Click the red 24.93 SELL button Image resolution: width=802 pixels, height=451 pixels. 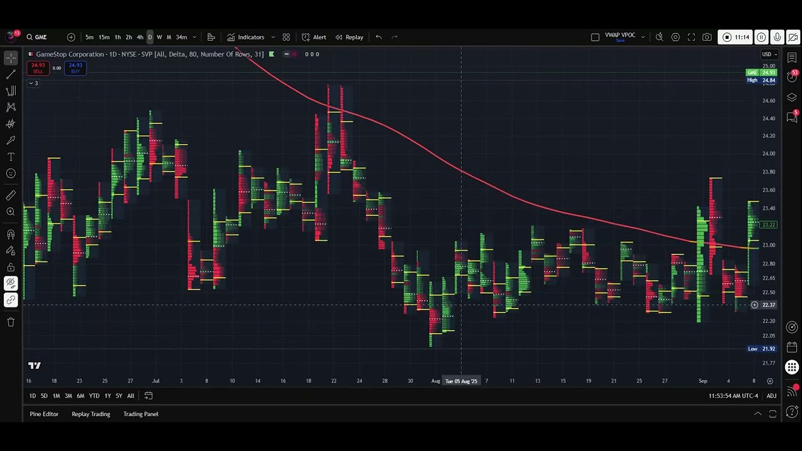pos(38,68)
